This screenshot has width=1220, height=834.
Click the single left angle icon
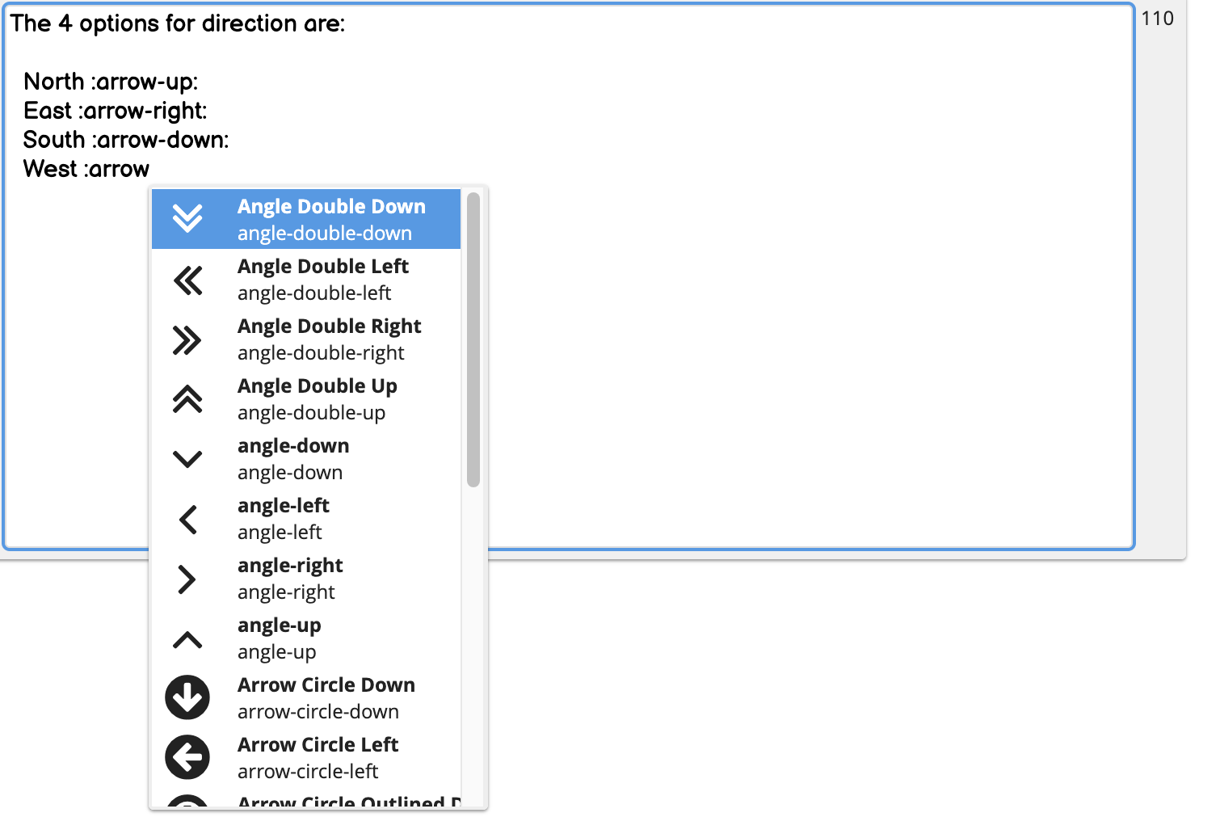click(187, 519)
